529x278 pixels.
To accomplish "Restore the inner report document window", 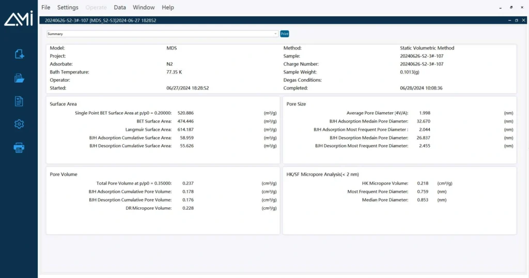I will (516, 21).
